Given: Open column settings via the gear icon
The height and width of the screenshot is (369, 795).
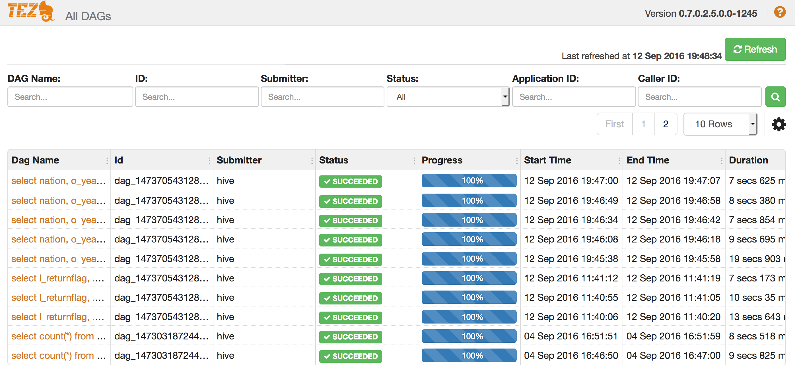Looking at the screenshot, I should point(779,124).
